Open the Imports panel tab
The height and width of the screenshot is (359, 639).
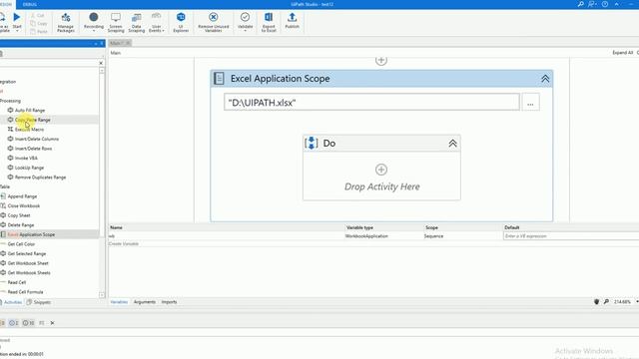169,302
